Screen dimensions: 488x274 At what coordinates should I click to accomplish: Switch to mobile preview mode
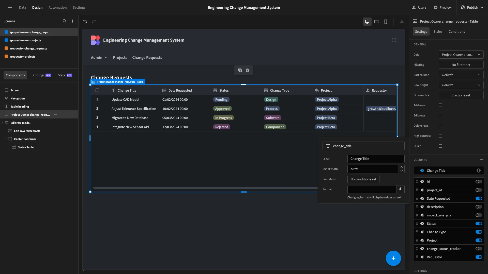pos(386,22)
